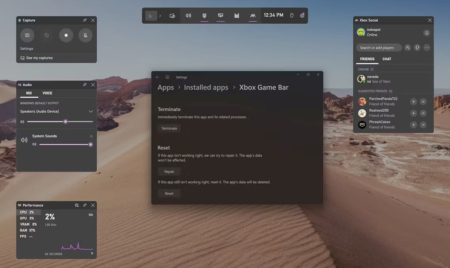The height and width of the screenshot is (268, 450).
Task: Open the widget menu on Game Bar
Action: pyautogui.click(x=172, y=16)
